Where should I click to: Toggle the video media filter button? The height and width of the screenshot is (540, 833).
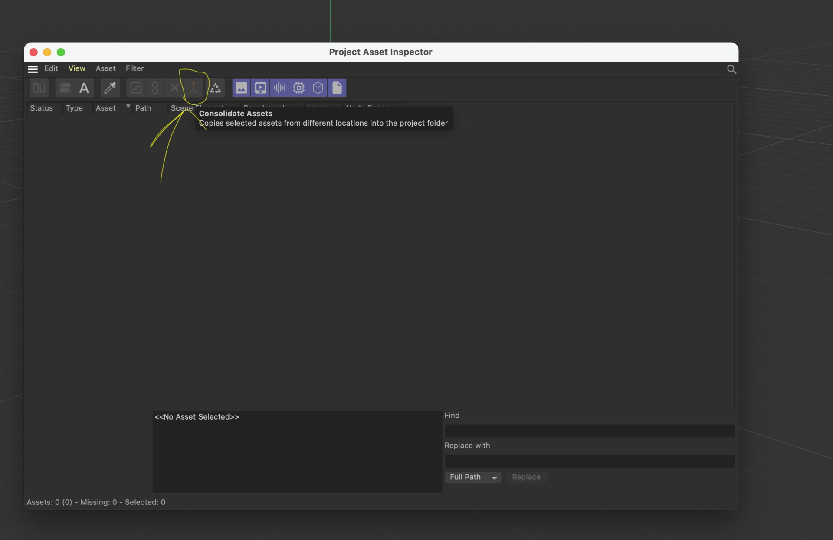click(260, 88)
